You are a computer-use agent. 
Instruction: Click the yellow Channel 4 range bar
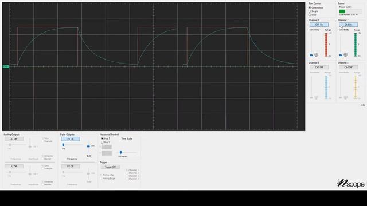point(356,87)
